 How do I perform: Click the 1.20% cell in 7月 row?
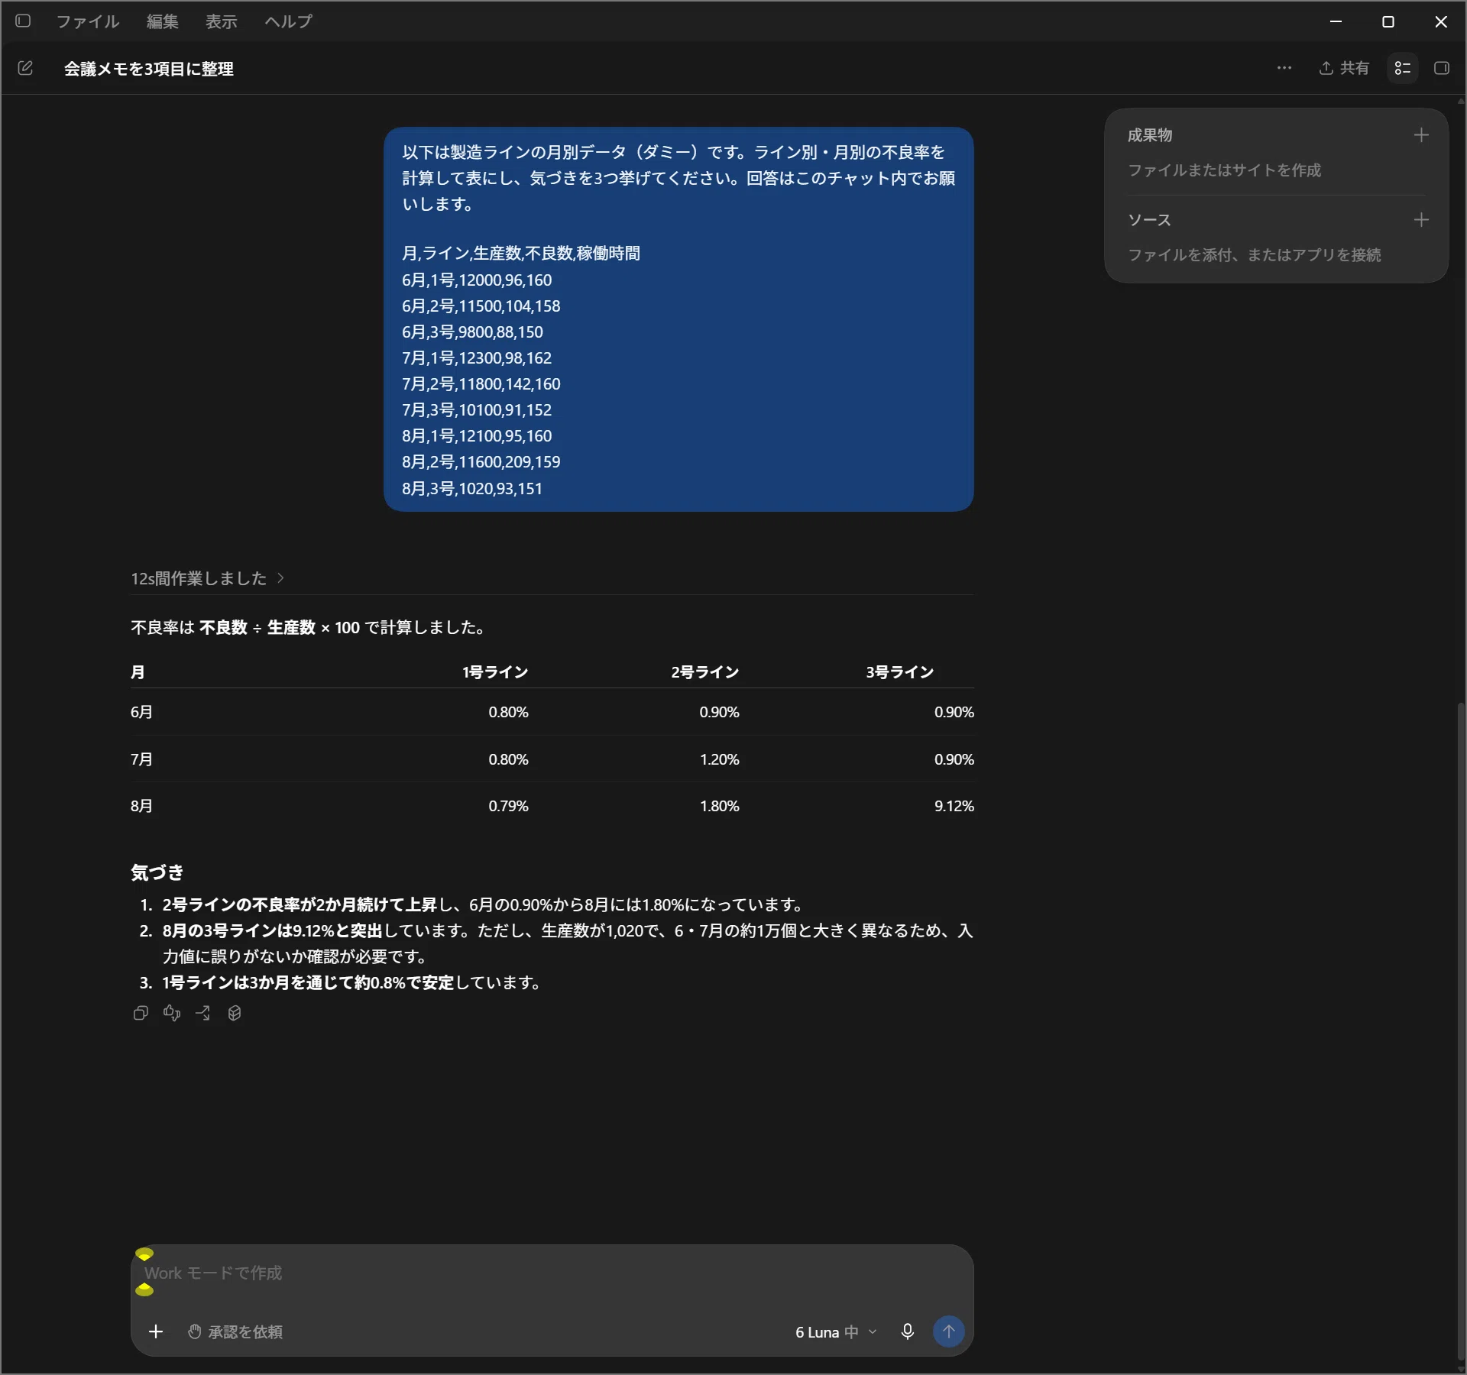(x=719, y=759)
